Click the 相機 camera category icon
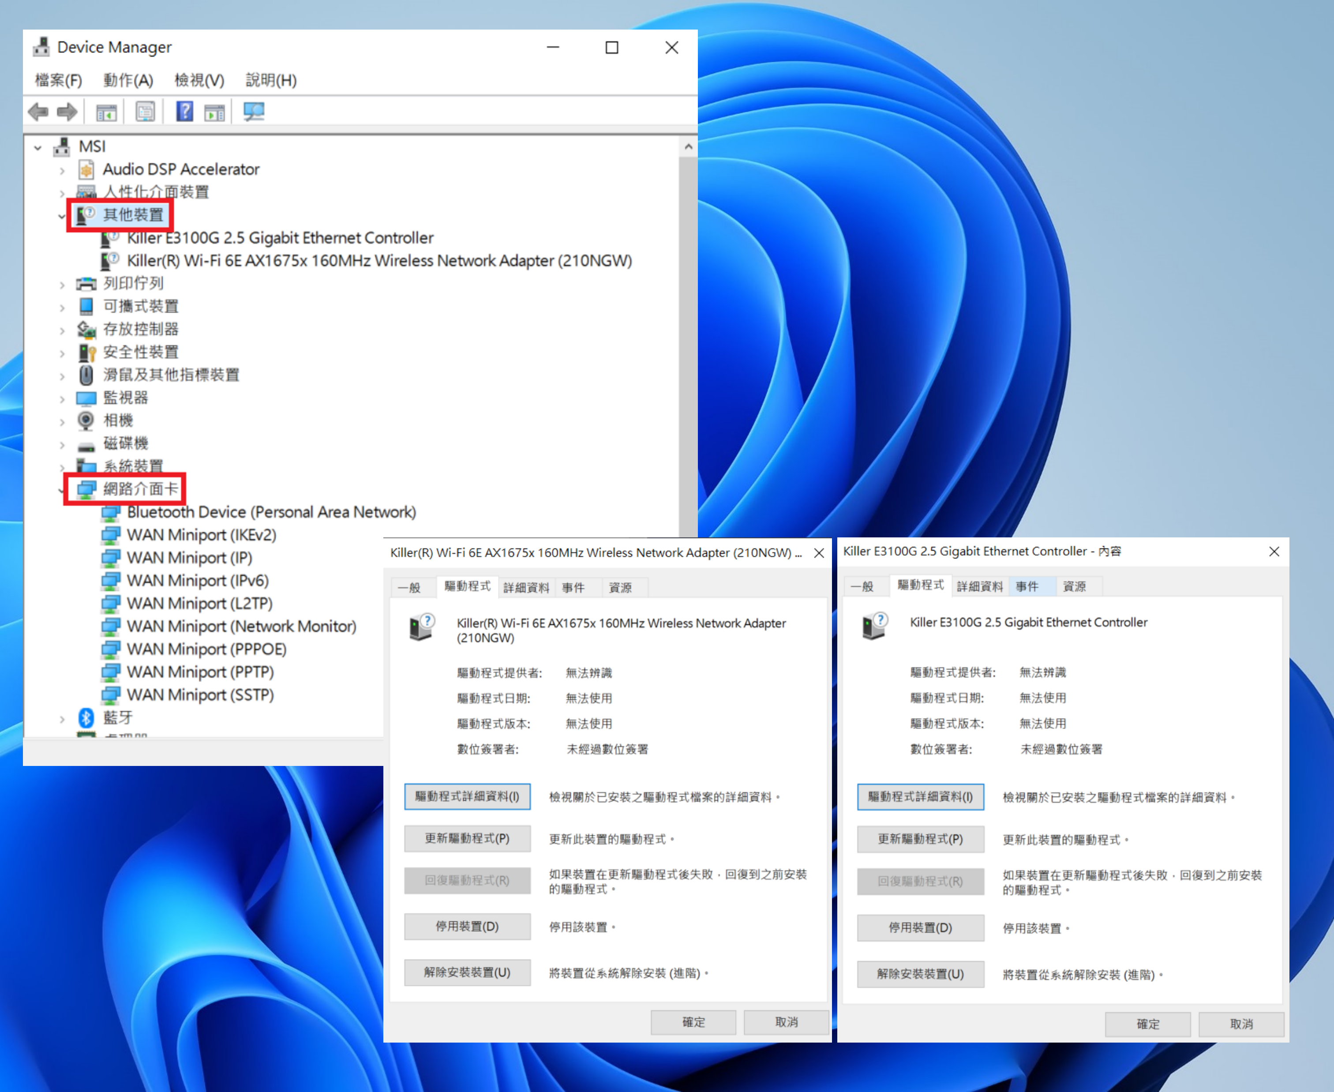Viewport: 1334px width, 1092px height. tap(86, 420)
